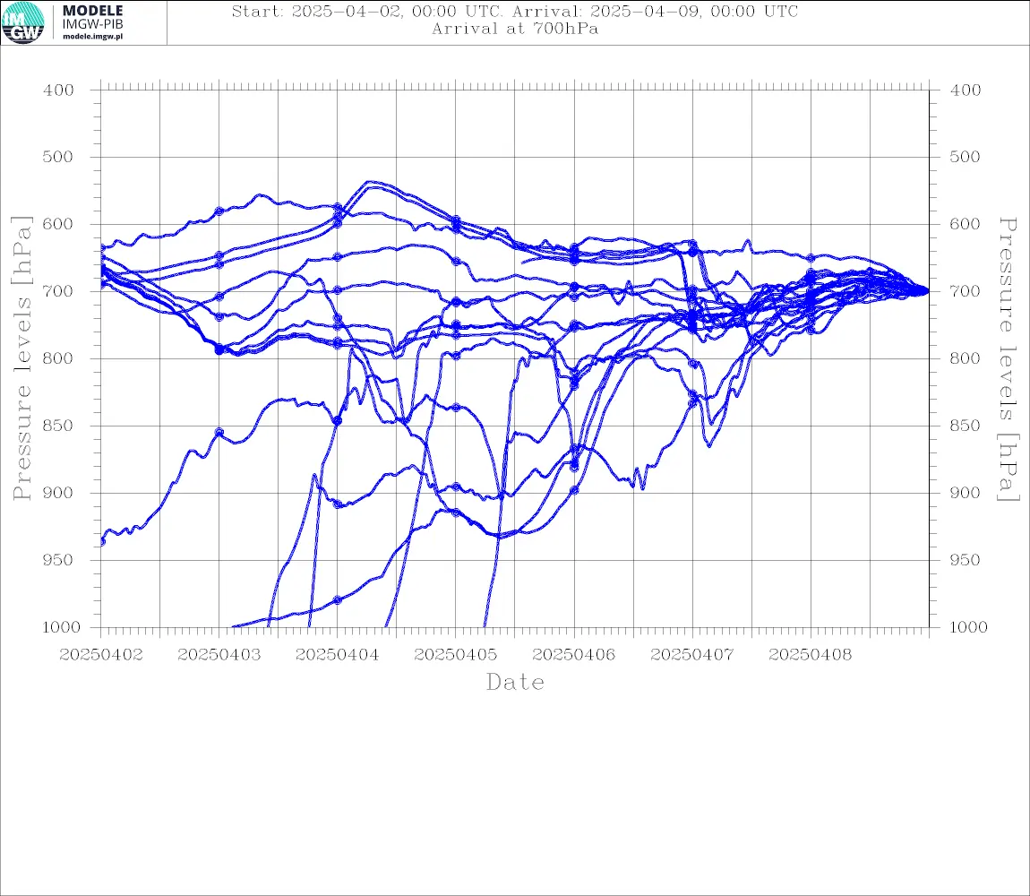The image size is (1030, 896).
Task: Click the 'Arrival at 700hPa' subtitle
Action: click(x=515, y=29)
